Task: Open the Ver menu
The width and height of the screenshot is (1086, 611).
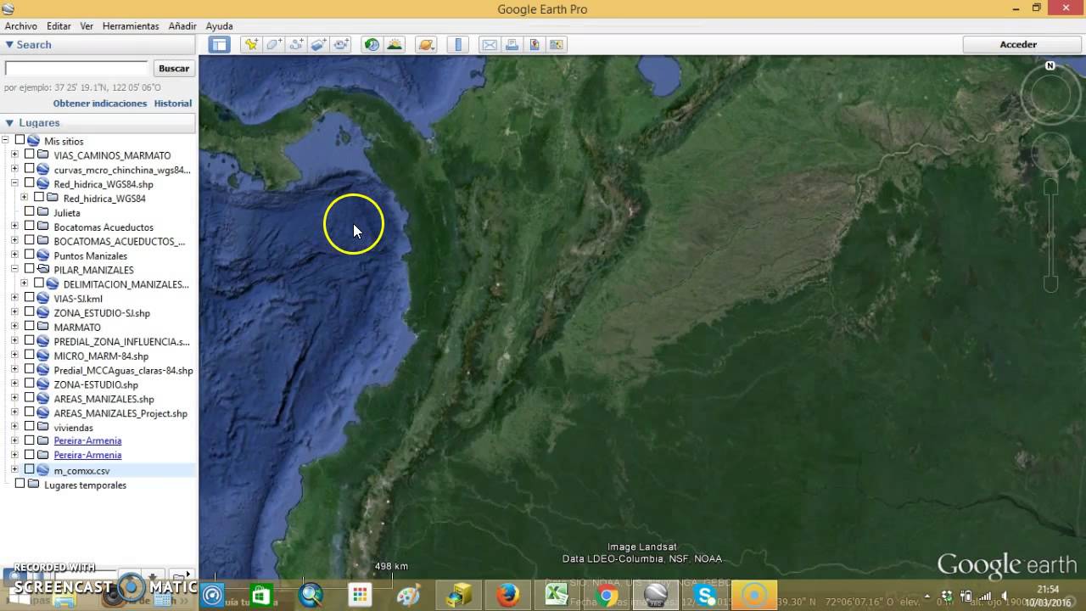Action: coord(87,26)
